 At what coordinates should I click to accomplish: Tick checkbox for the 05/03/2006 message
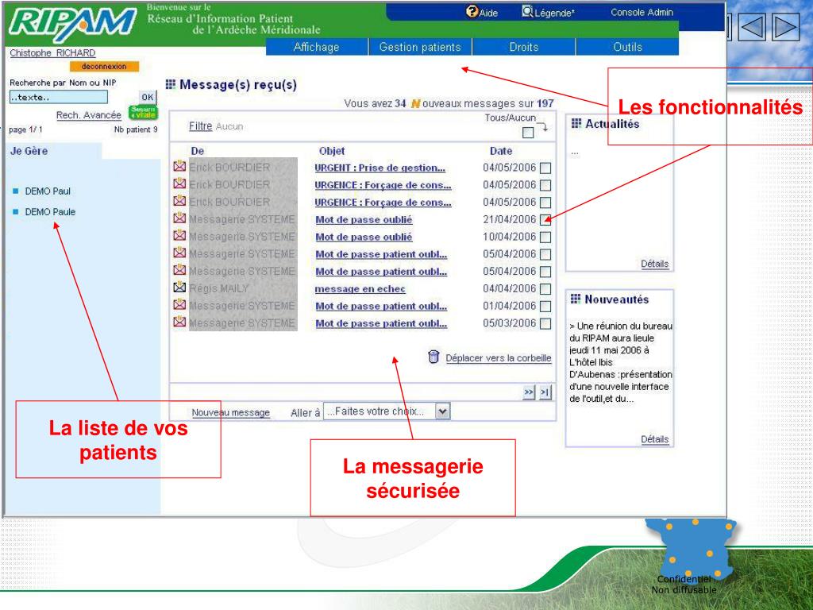tap(545, 324)
